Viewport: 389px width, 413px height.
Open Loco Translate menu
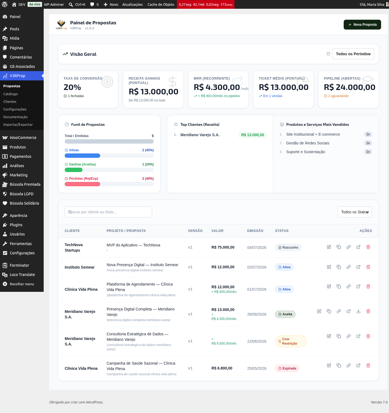22,275
